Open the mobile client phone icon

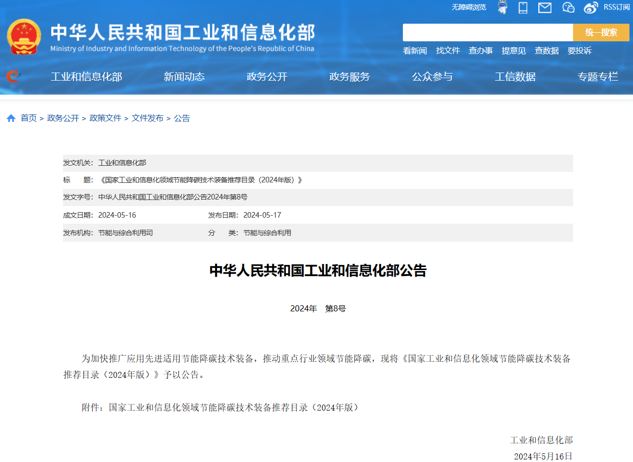(x=523, y=8)
